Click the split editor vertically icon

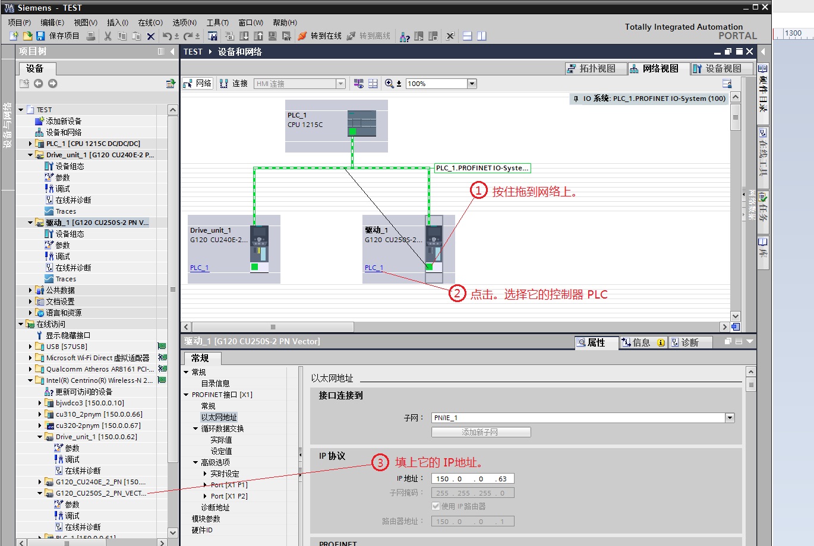482,36
